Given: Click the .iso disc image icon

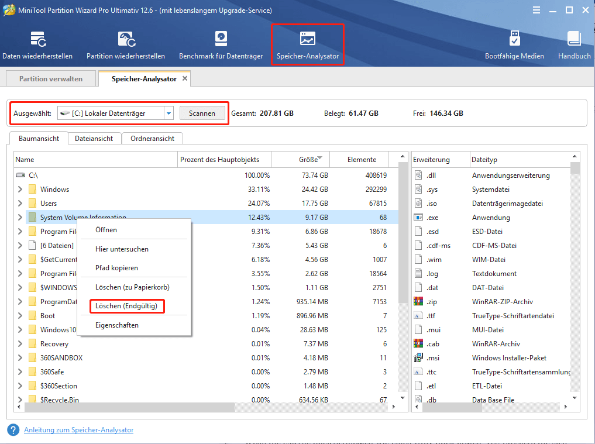Looking at the screenshot, I should 418,204.
